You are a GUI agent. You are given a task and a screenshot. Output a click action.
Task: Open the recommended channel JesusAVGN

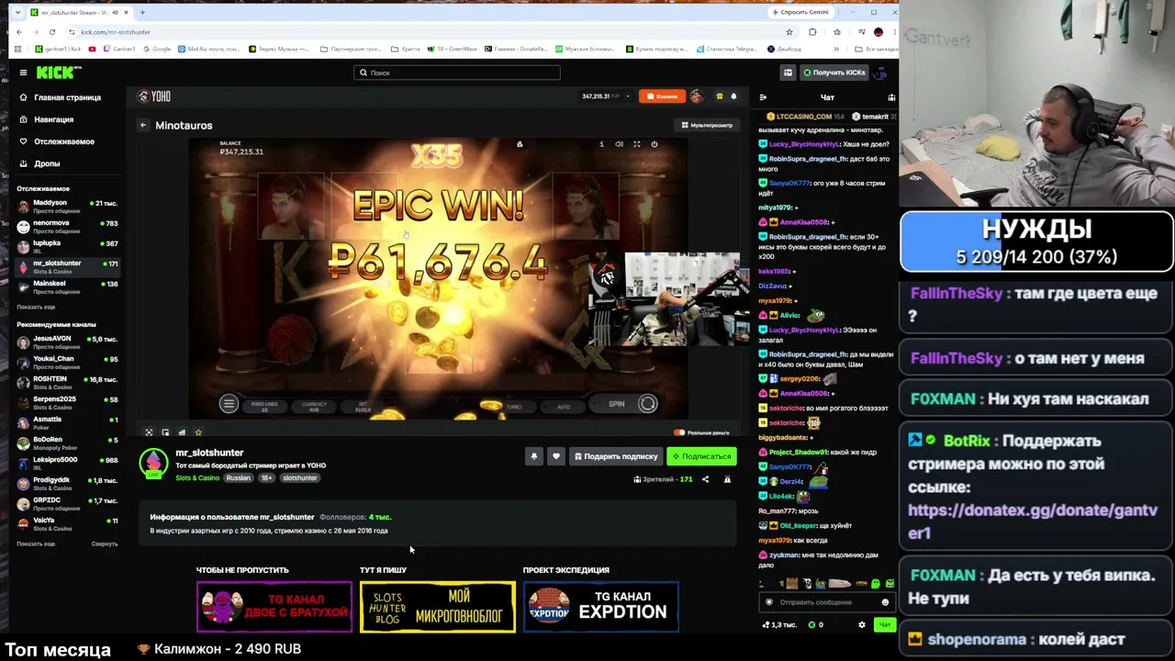pyautogui.click(x=66, y=342)
